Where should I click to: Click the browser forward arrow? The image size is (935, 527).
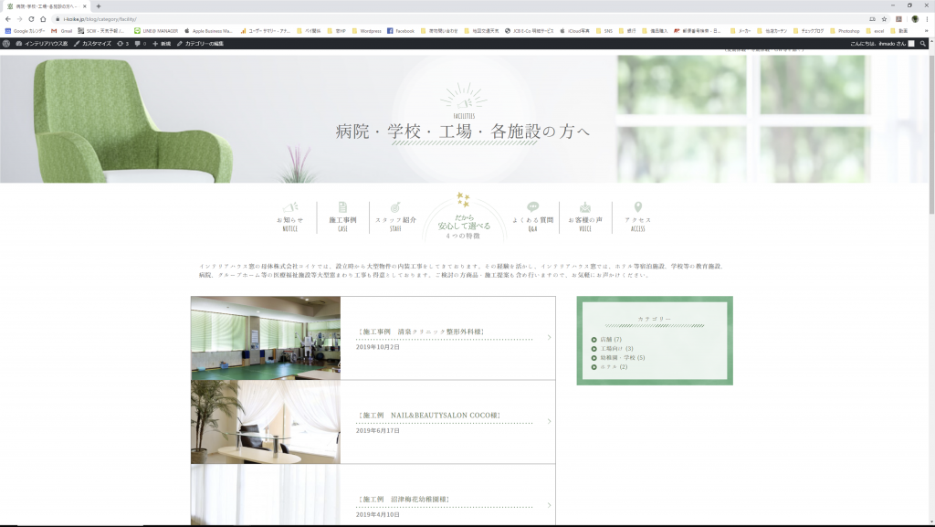click(x=19, y=19)
